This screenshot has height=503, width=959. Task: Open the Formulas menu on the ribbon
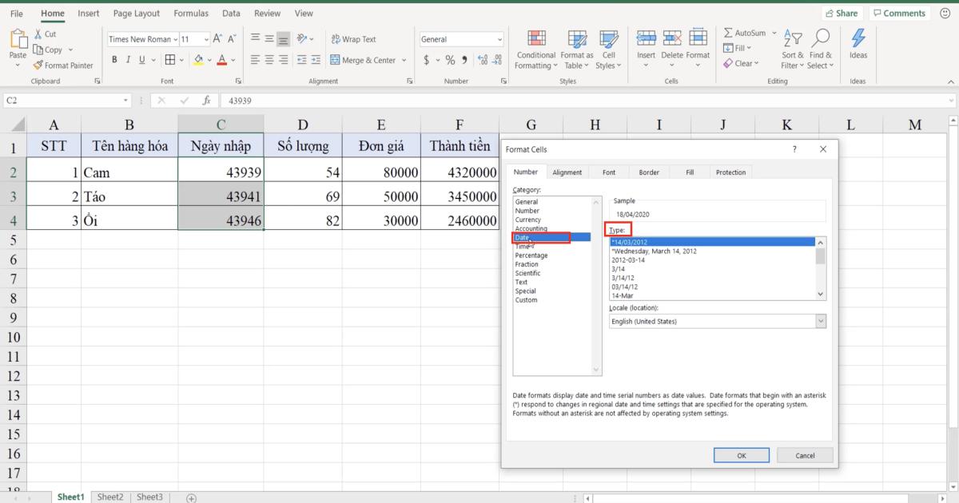191,13
